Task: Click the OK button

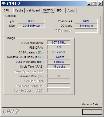Action: tap(92, 112)
